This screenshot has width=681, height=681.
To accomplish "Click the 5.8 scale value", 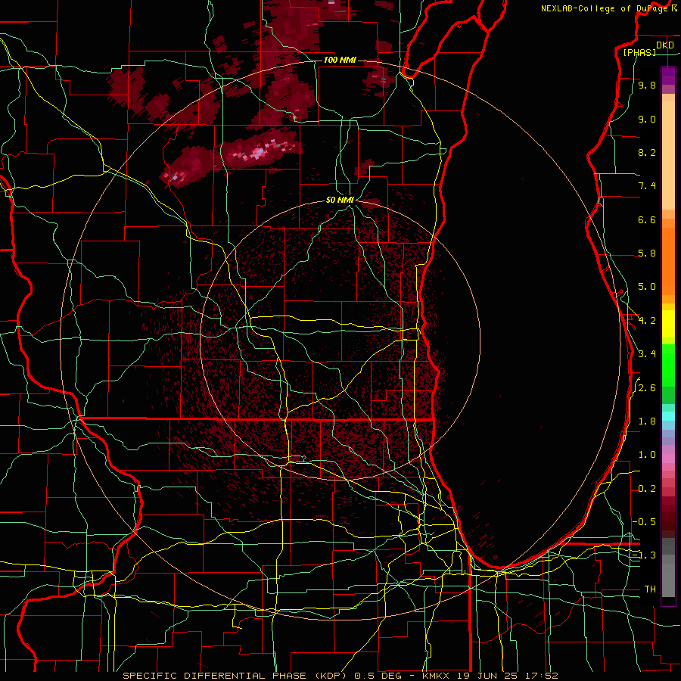I will tap(647, 253).
